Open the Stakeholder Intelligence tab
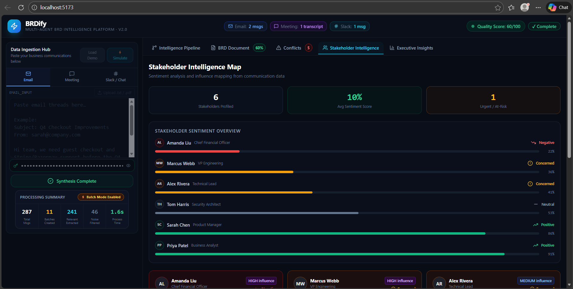This screenshot has height=289, width=573. point(351,48)
